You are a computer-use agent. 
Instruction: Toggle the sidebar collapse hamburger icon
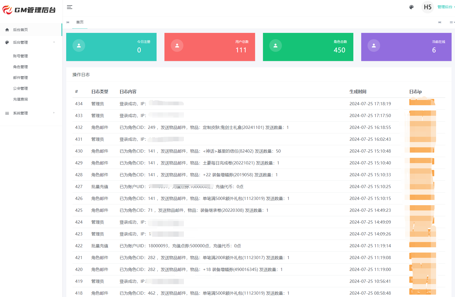point(69,7)
